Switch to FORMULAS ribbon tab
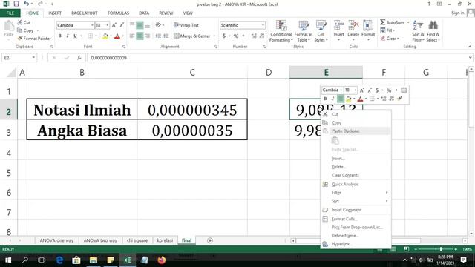Viewport: 475px width, 267px height. click(118, 13)
